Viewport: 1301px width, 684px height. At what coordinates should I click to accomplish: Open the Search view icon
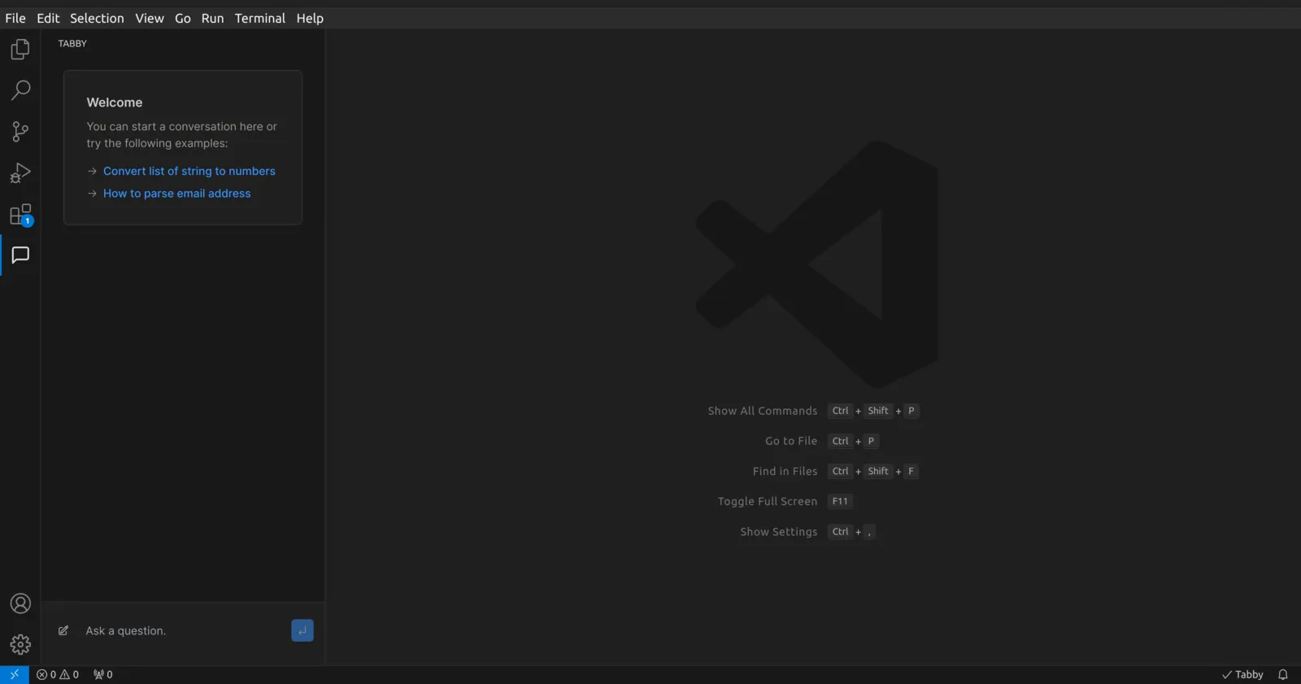click(x=20, y=90)
